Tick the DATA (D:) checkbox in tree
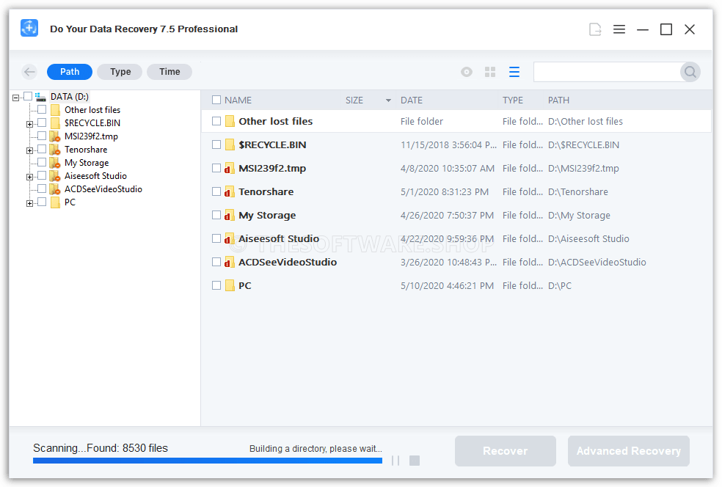Viewport: 722px width, 487px height. tap(28, 96)
